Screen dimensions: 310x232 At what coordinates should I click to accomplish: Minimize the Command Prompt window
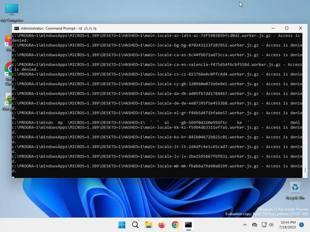click(273, 28)
